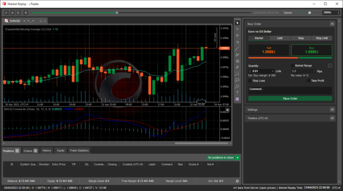Collapse the New Order panel
This screenshot has width=343, height=191.
(x=332, y=24)
